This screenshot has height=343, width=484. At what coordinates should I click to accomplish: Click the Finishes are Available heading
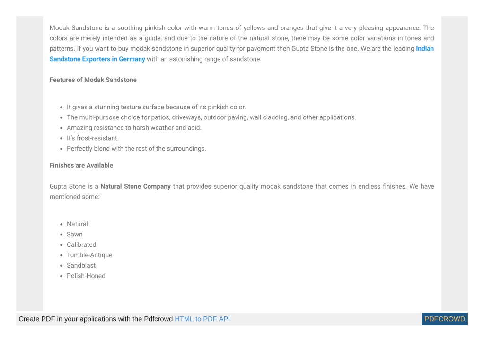point(81,165)
